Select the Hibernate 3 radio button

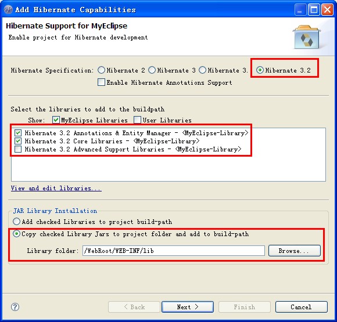152,70
